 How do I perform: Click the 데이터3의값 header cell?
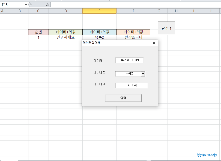click(133, 32)
